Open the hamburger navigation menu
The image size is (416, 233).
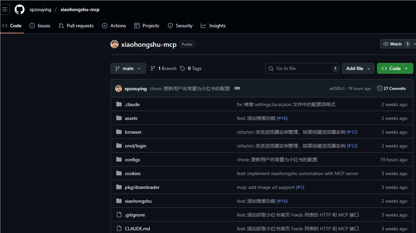point(5,9)
